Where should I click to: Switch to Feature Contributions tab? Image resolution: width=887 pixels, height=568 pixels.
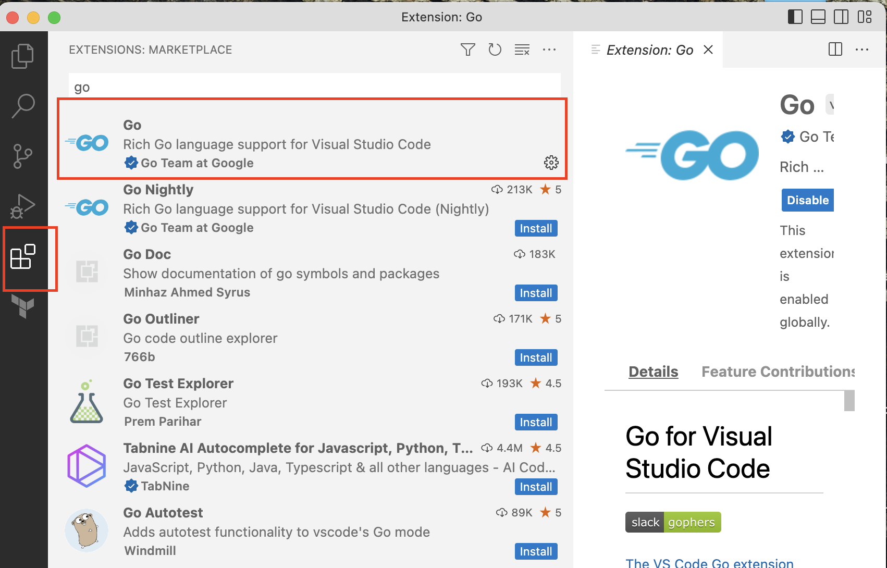778,372
